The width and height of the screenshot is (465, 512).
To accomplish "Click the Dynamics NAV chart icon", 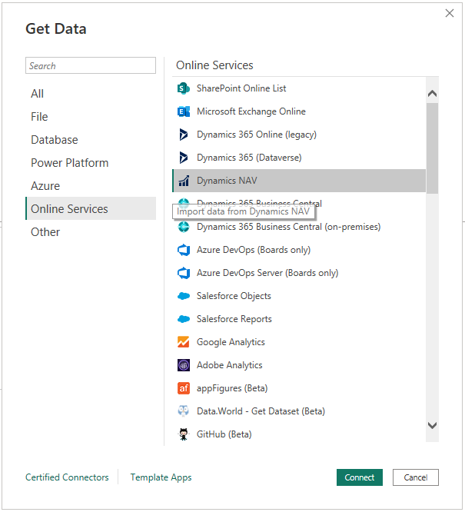I will [x=184, y=181].
